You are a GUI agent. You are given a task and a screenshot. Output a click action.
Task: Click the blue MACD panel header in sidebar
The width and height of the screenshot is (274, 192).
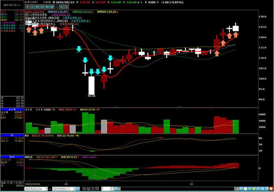[x=12, y=157]
